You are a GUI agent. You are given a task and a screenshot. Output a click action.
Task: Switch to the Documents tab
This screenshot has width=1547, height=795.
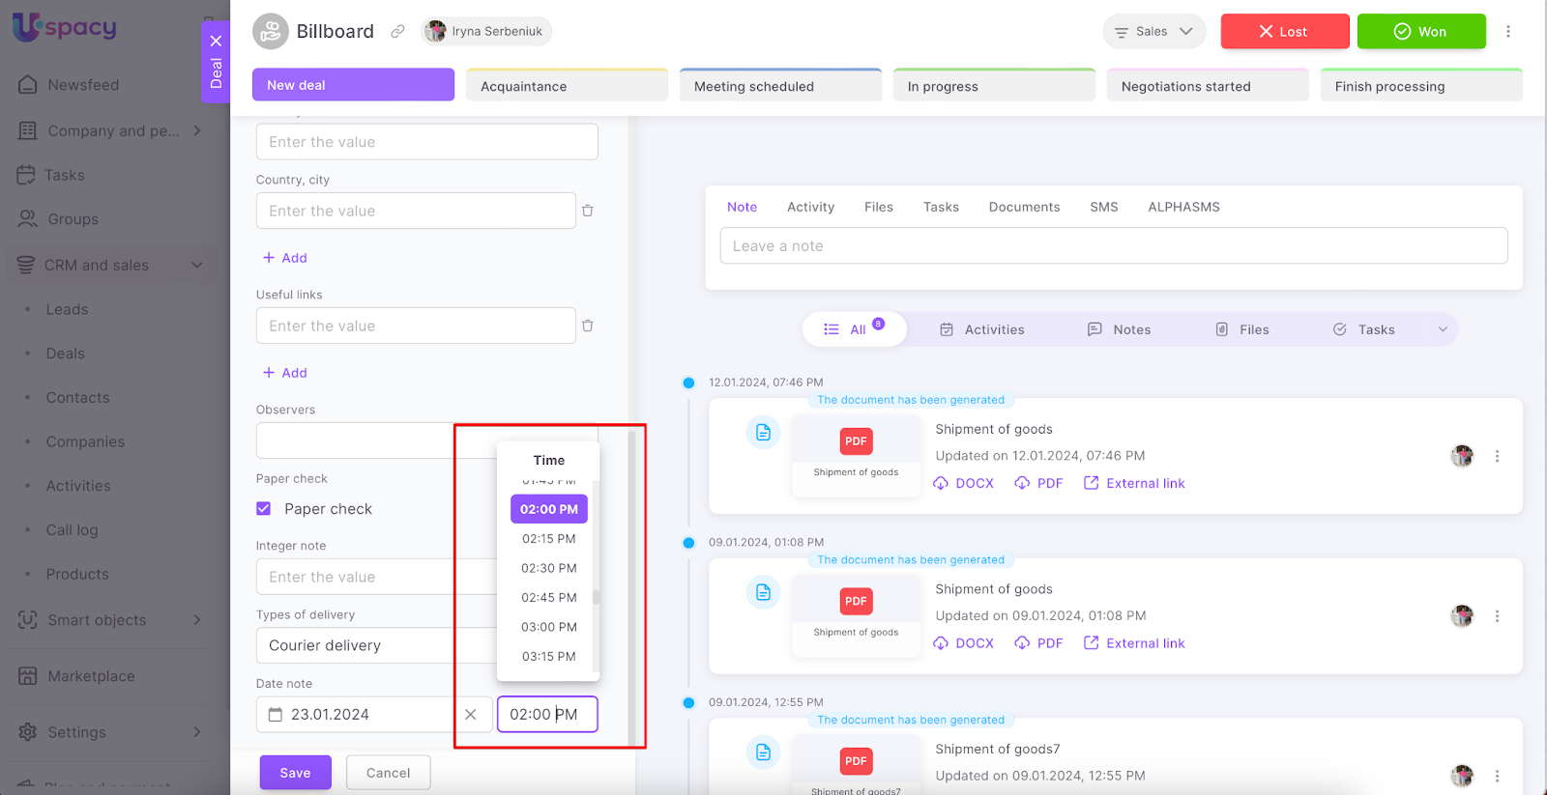click(1024, 207)
